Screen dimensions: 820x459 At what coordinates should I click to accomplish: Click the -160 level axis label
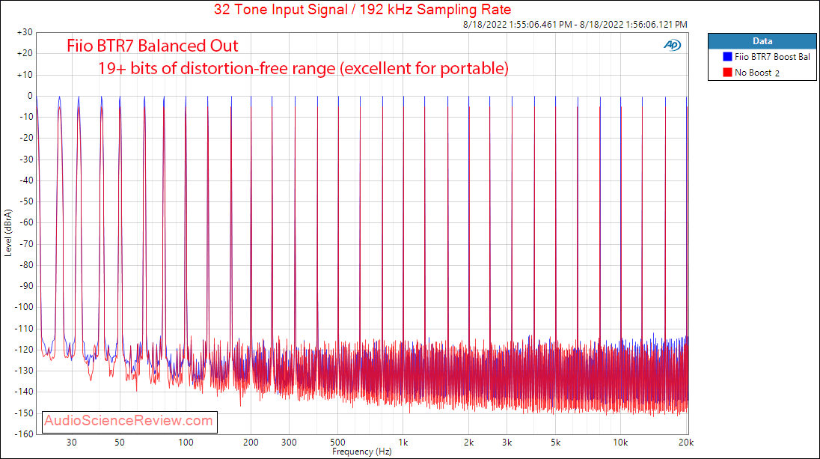point(24,434)
